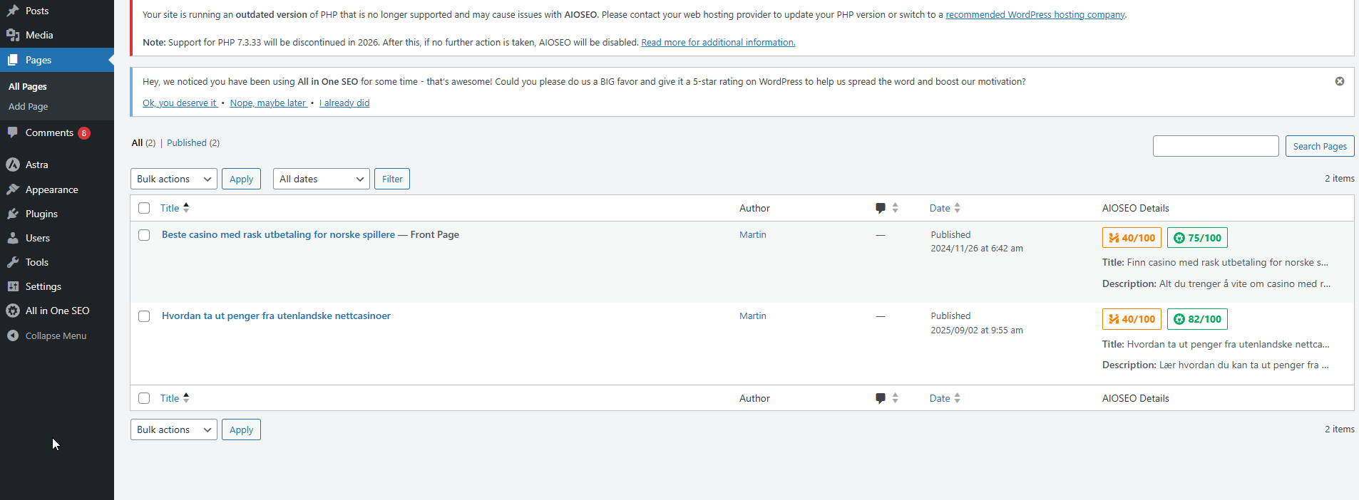Select the Hvordan ta ut penger checkbox
The height and width of the screenshot is (500, 1359).
pyautogui.click(x=144, y=316)
